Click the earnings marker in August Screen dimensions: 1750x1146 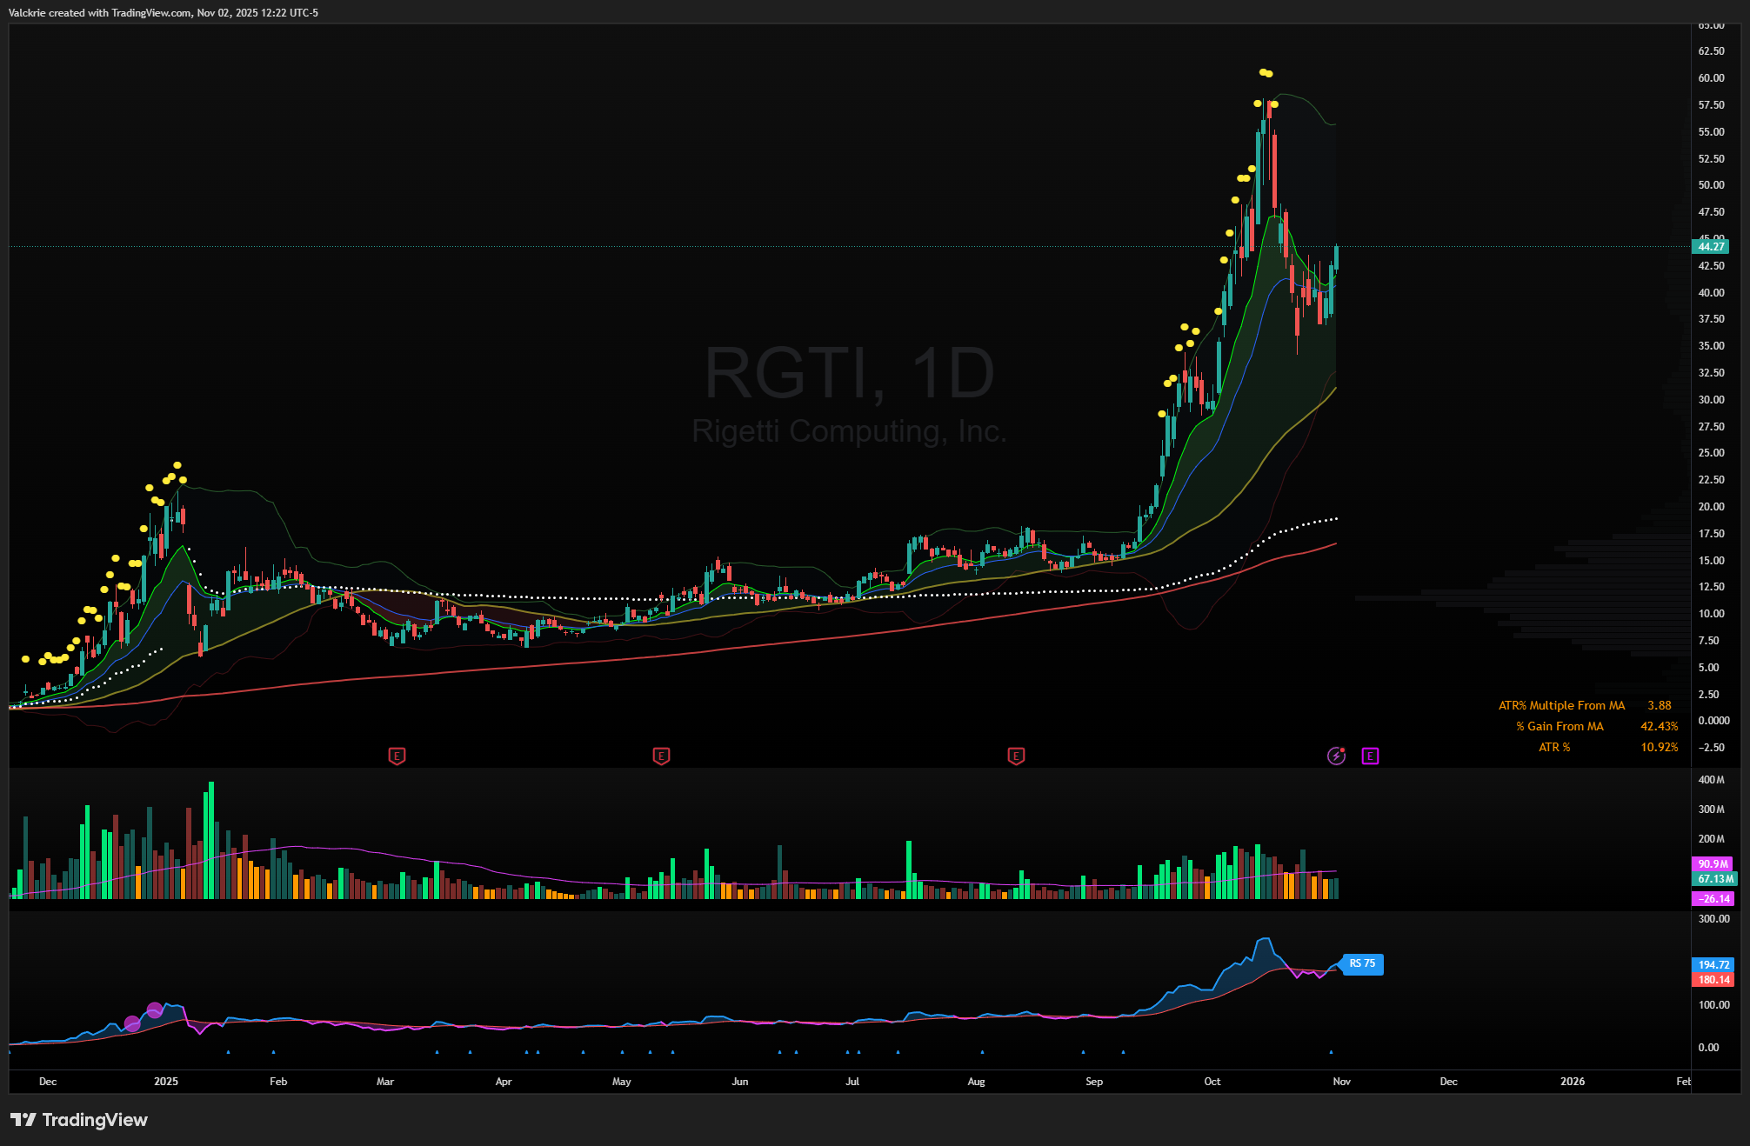(1016, 756)
